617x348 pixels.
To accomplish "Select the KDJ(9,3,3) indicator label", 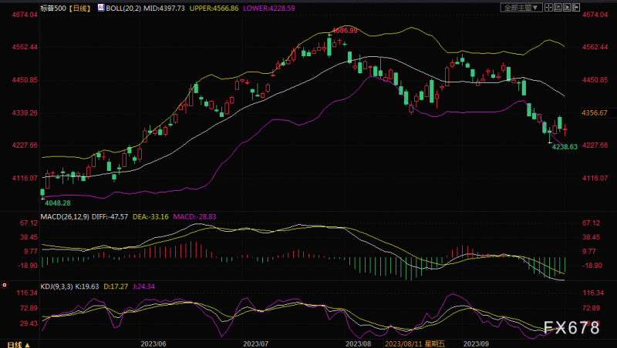I will tap(56, 286).
